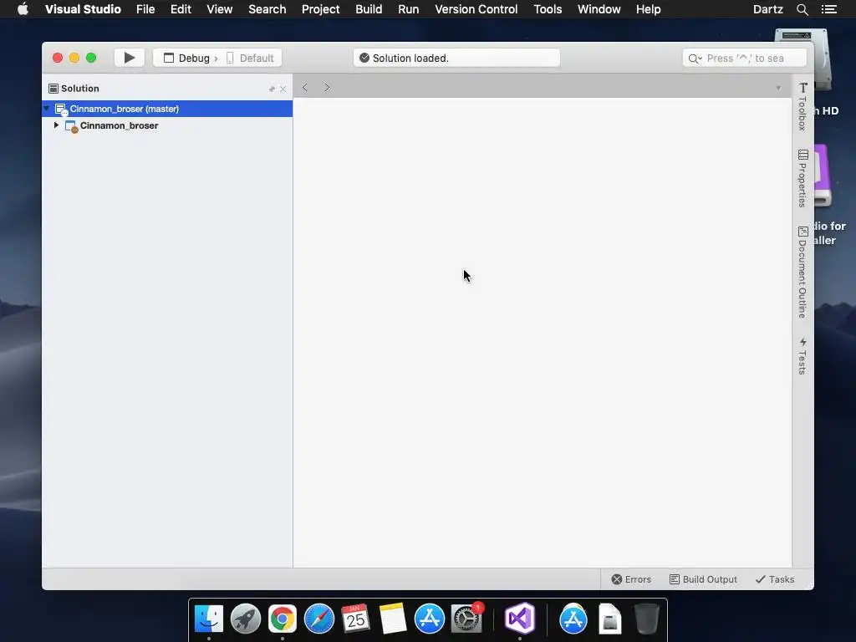
Task: Select the Cinnamon_broser project row
Action: (x=167, y=125)
